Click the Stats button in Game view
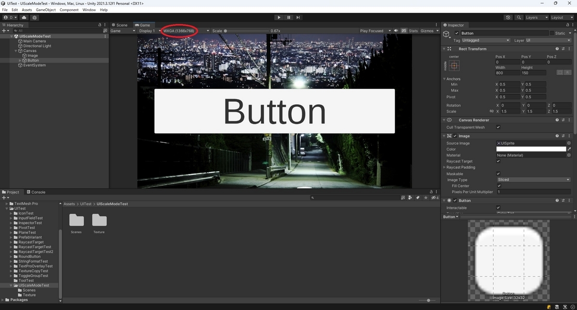This screenshot has height=310, width=577. click(x=413, y=31)
